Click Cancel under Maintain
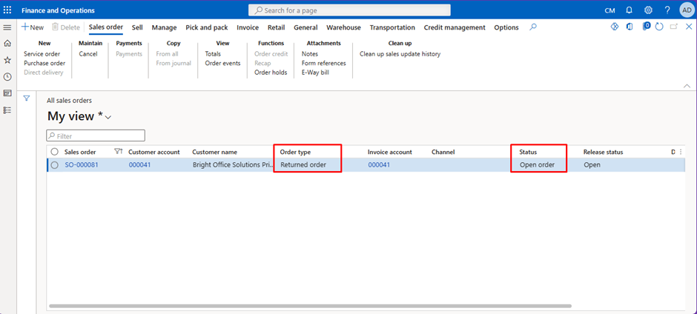697x314 pixels. [88, 54]
